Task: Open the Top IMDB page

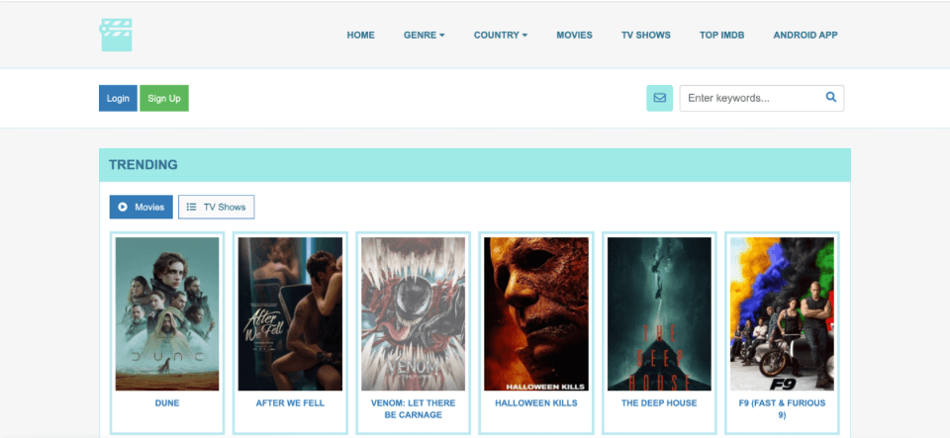Action: click(721, 35)
